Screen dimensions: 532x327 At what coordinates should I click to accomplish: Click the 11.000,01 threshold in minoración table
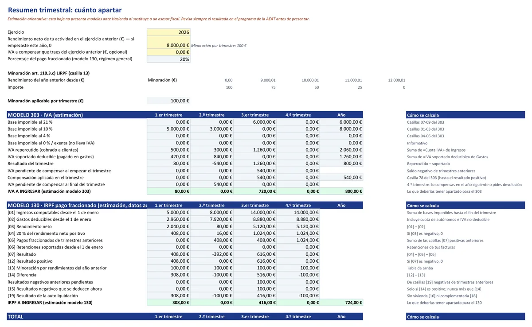pos(353,80)
